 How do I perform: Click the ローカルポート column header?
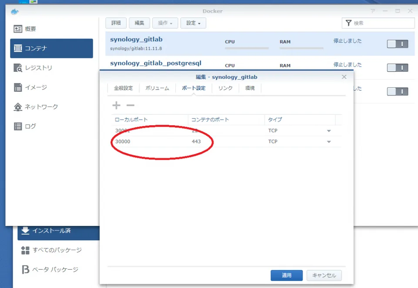[x=150, y=120]
